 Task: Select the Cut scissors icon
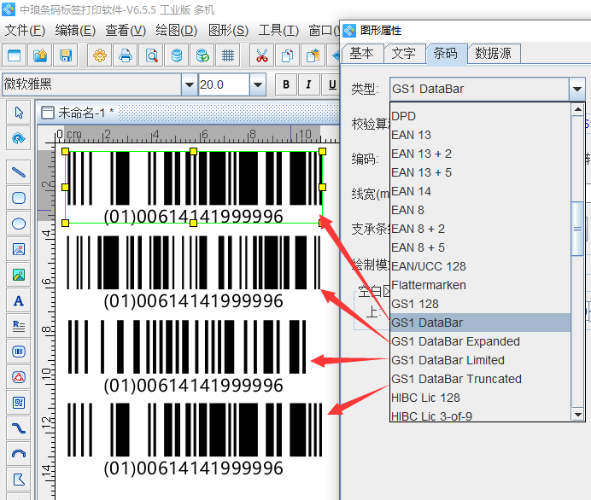coord(262,56)
